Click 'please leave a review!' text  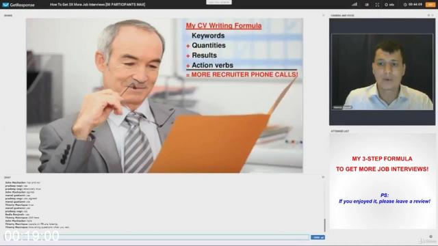click(404, 201)
